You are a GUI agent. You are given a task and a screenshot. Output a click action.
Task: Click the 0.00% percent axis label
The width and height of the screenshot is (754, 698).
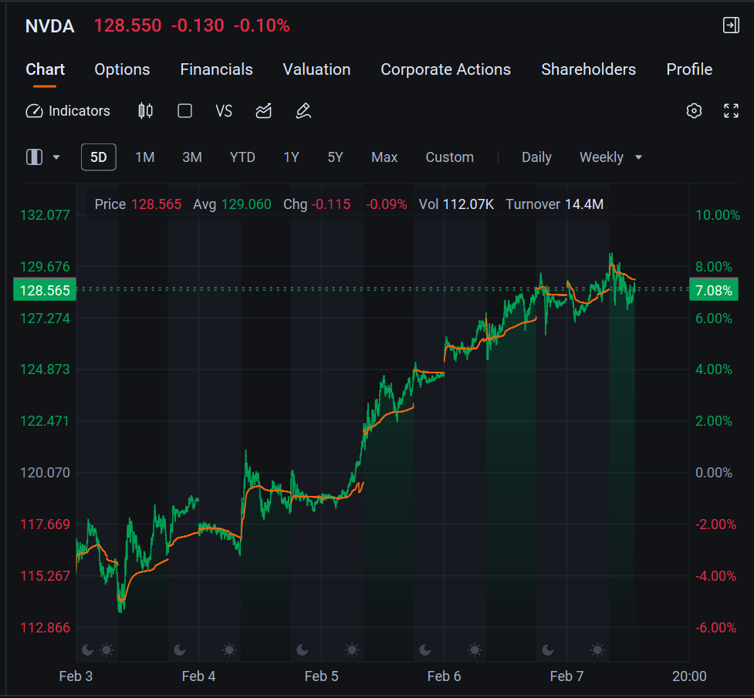(714, 473)
